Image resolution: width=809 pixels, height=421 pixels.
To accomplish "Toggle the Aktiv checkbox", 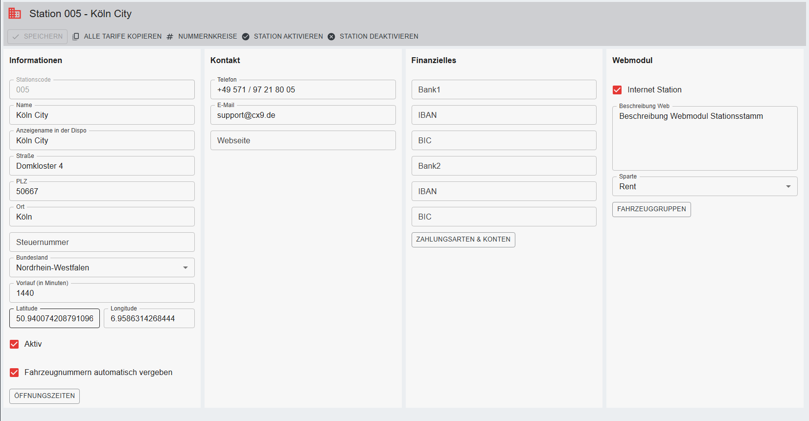I will click(x=14, y=344).
